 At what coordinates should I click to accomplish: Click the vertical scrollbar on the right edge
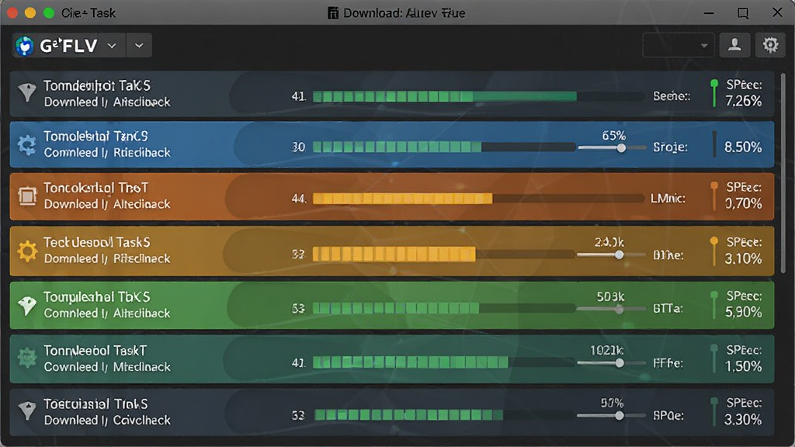pos(784,172)
